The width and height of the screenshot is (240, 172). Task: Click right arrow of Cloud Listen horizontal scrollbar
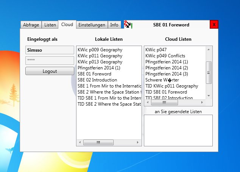(x=202, y=102)
